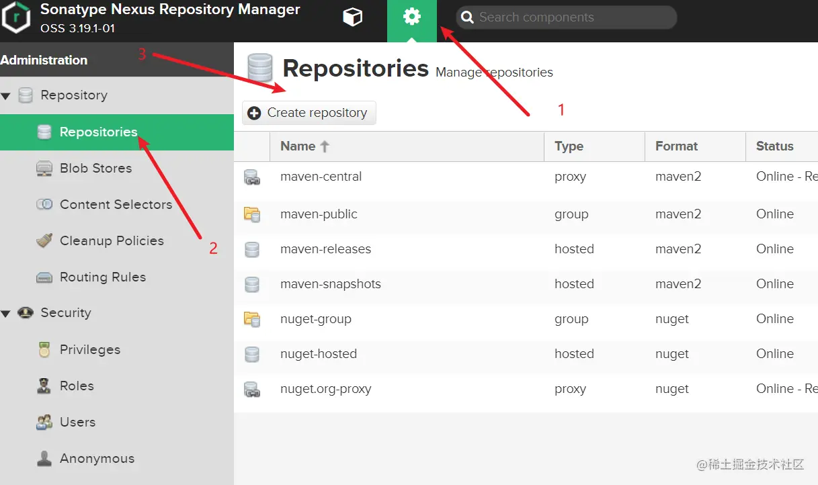The width and height of the screenshot is (818, 485).
Task: Click the proxy type of nuget.org-proxy
Action: [x=571, y=389]
